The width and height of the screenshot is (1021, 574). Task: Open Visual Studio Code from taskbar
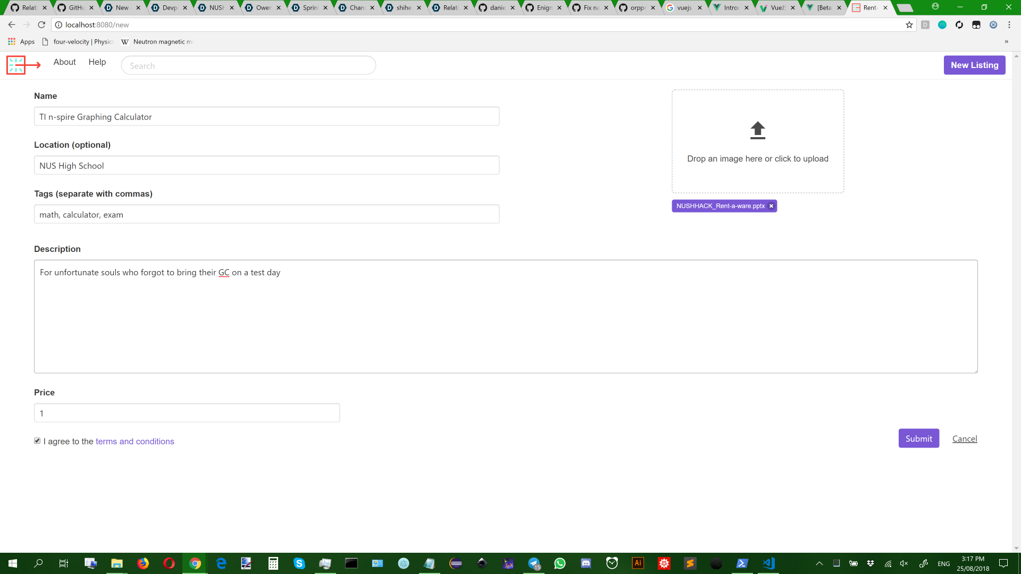(768, 563)
